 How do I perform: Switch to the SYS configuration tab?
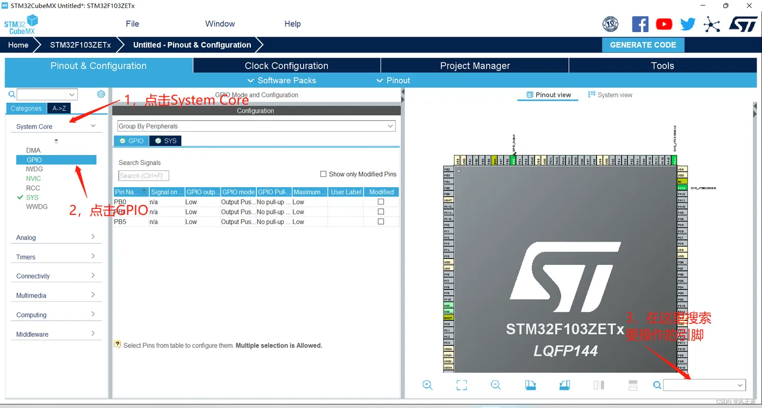(166, 141)
